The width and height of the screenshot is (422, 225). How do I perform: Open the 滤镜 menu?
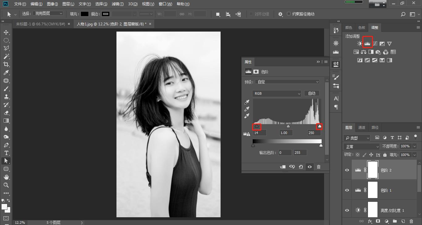117,4
